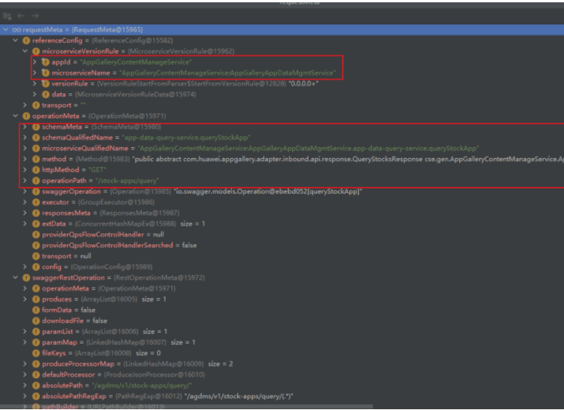Select the defaultProcessor ProduceJsonProcessor row
The height and width of the screenshot is (410, 564).
pyautogui.click(x=282, y=375)
